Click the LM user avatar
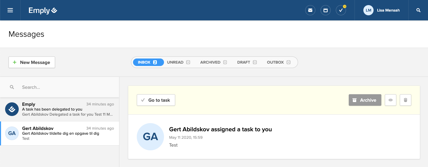 tap(368, 10)
